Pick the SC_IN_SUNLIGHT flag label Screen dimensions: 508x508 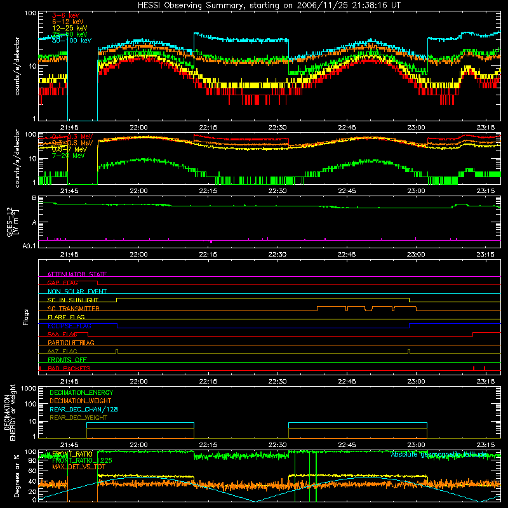click(73, 300)
